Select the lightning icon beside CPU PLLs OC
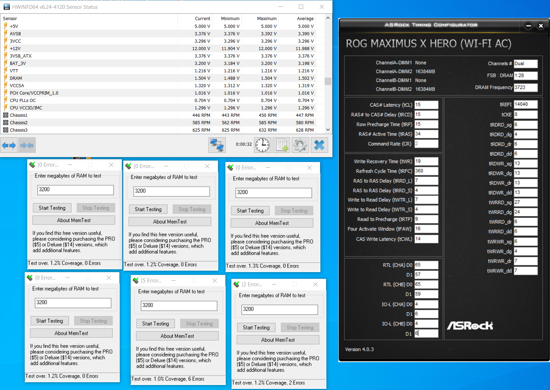The width and height of the screenshot is (550, 390). click(6, 100)
